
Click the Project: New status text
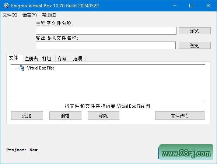tap(22, 150)
